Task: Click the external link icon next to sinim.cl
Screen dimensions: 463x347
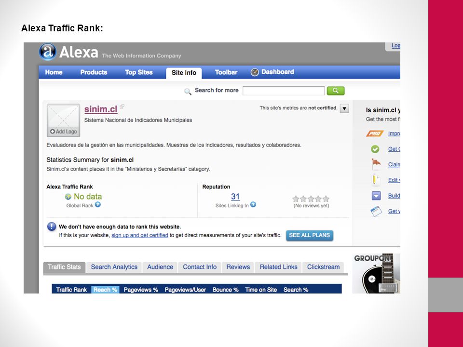Action: pos(122,107)
